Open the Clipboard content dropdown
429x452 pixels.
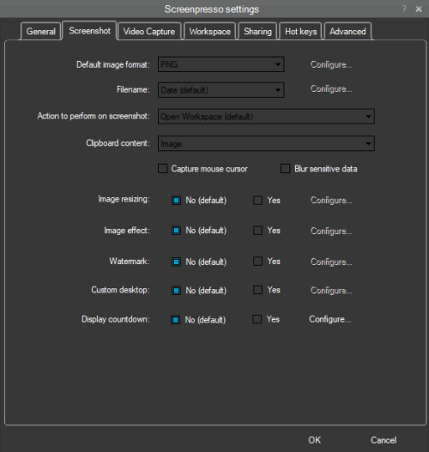tap(266, 143)
